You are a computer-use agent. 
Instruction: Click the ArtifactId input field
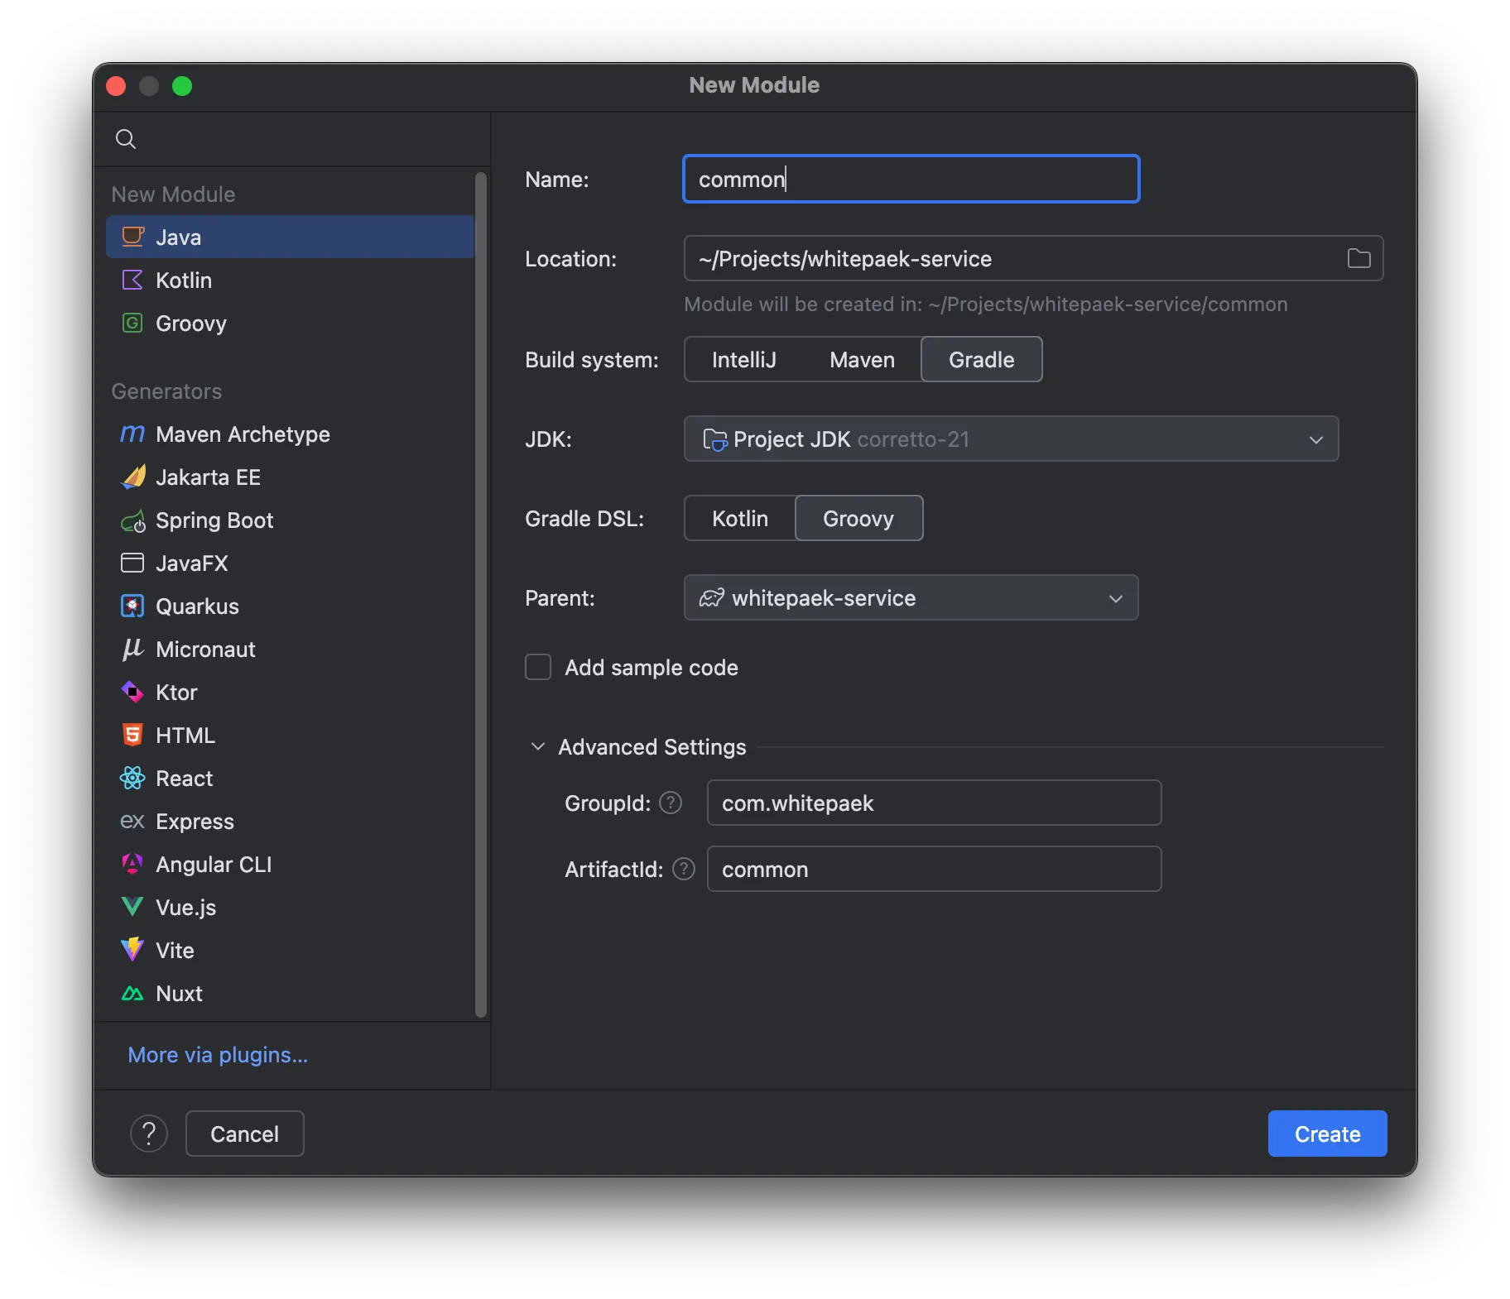(934, 869)
